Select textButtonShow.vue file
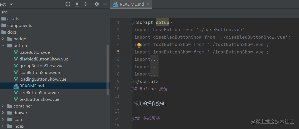 [x=39, y=99]
